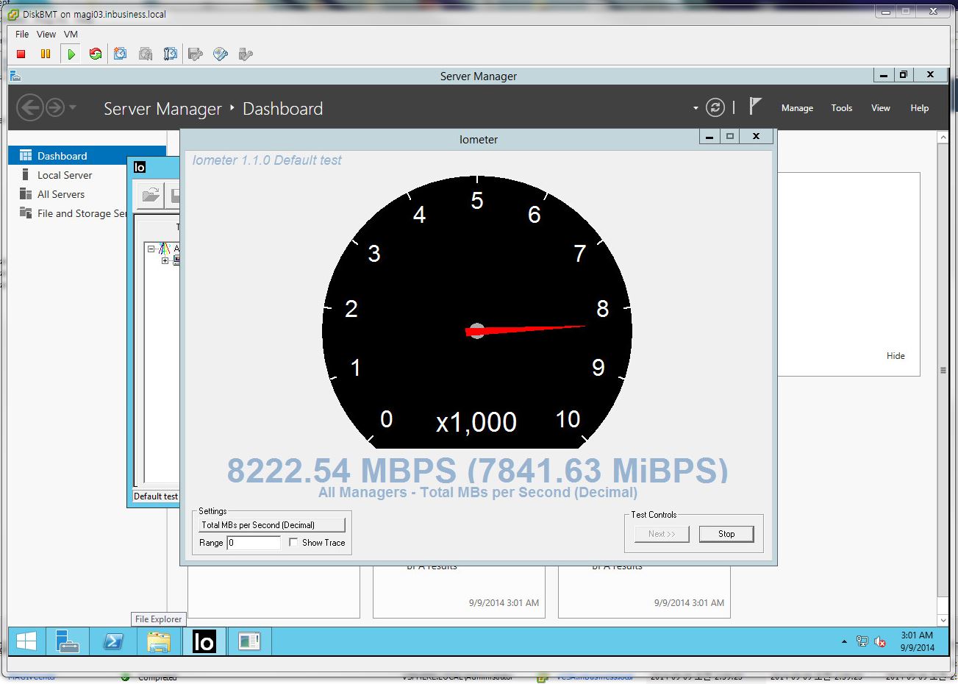Open the Snapshot Manager icon
Image resolution: width=958 pixels, height=684 pixels.
pyautogui.click(x=171, y=54)
